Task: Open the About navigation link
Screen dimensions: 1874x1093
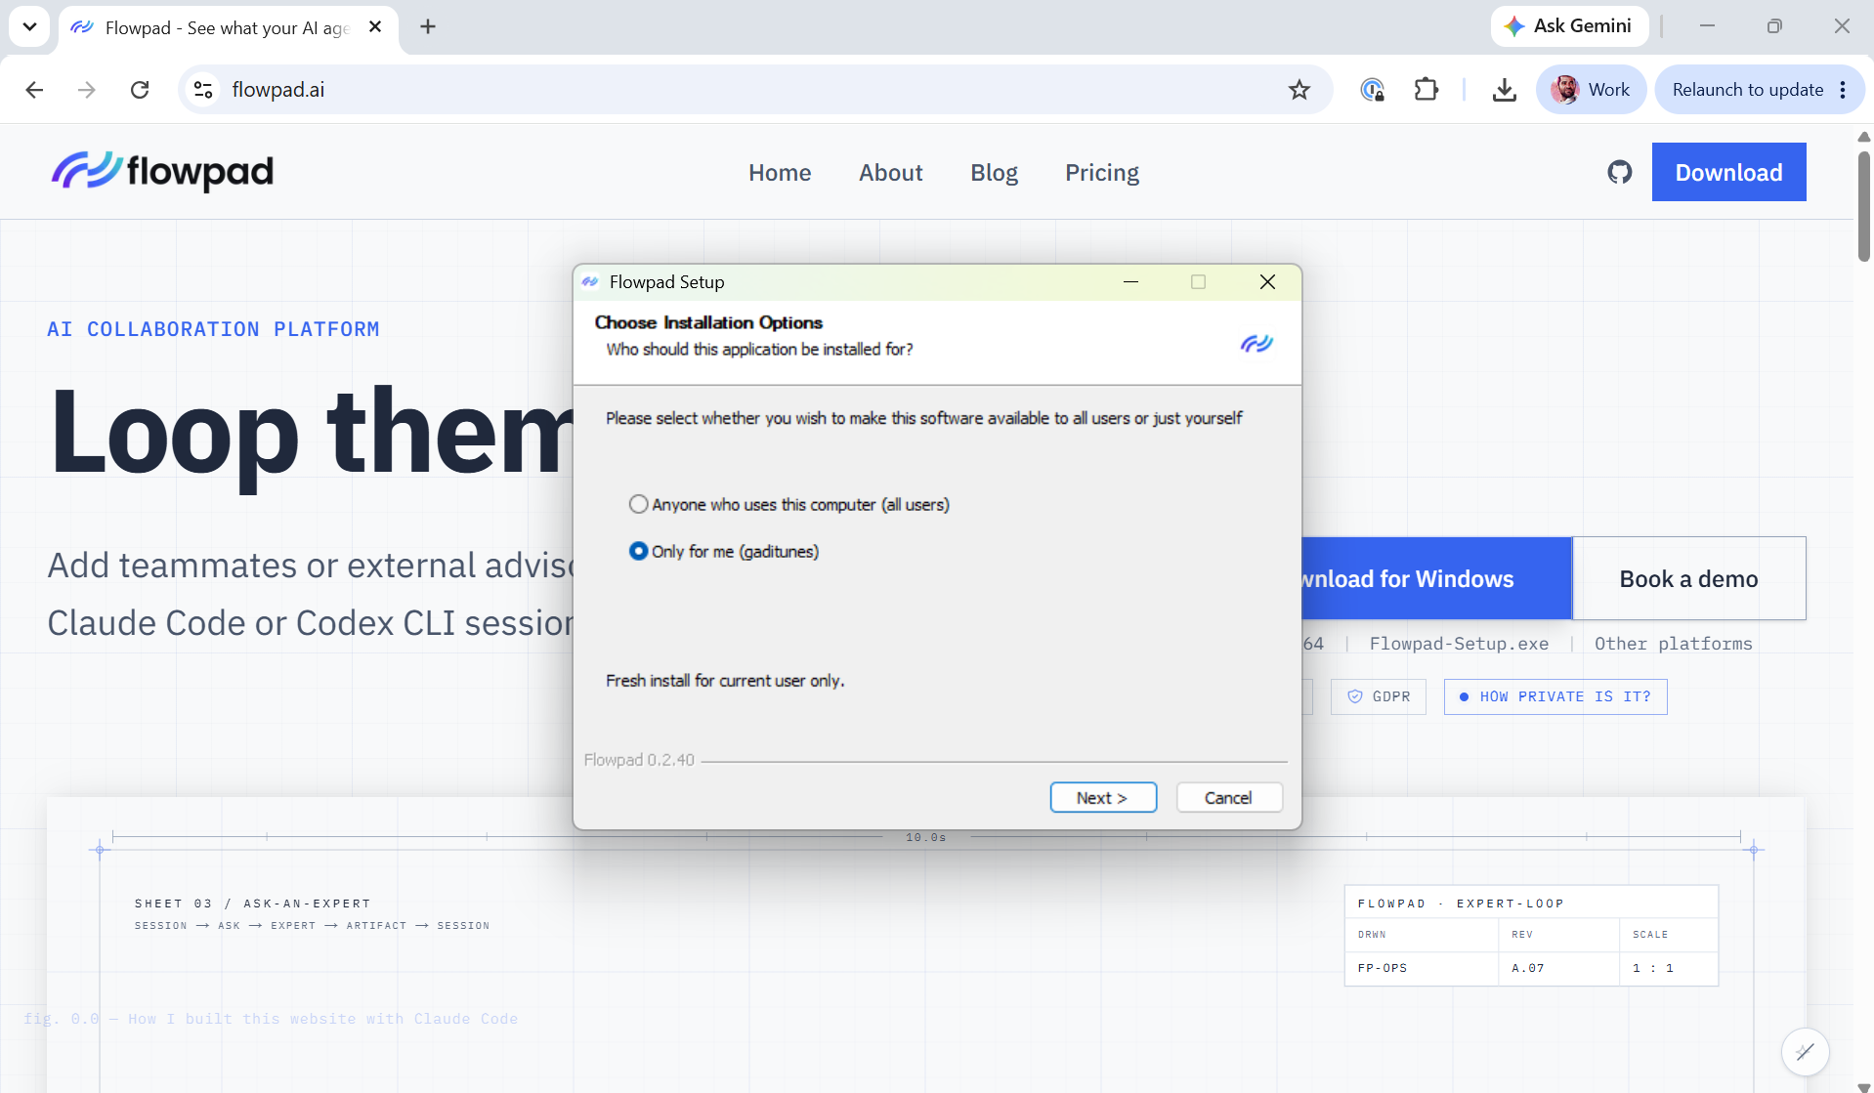Action: pyautogui.click(x=891, y=173)
